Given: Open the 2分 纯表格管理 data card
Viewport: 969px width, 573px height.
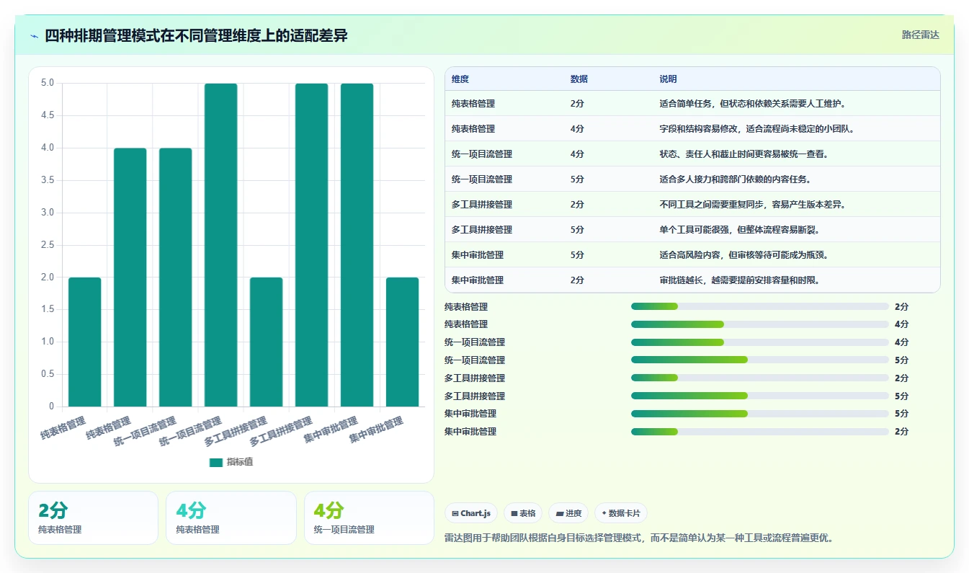Looking at the screenshot, I should click(93, 518).
